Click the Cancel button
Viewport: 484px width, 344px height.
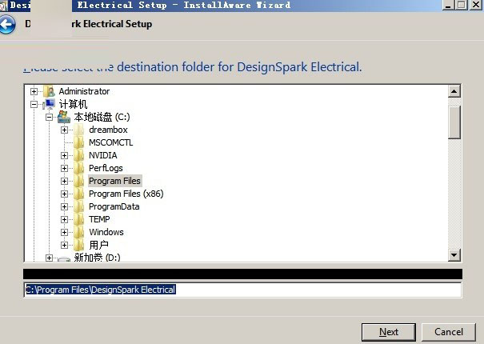(x=449, y=332)
